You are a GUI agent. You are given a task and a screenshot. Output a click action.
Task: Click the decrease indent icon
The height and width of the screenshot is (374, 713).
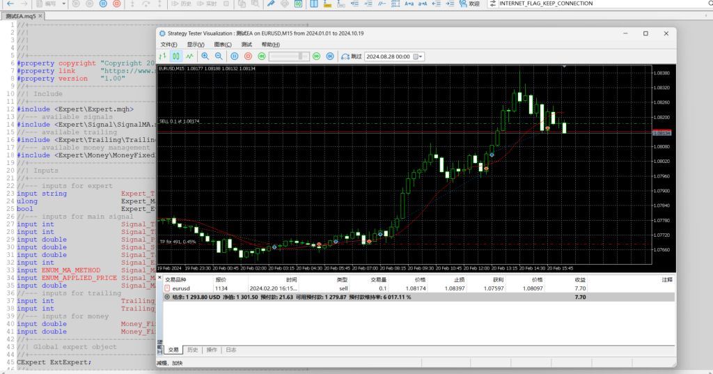click(437, 3)
